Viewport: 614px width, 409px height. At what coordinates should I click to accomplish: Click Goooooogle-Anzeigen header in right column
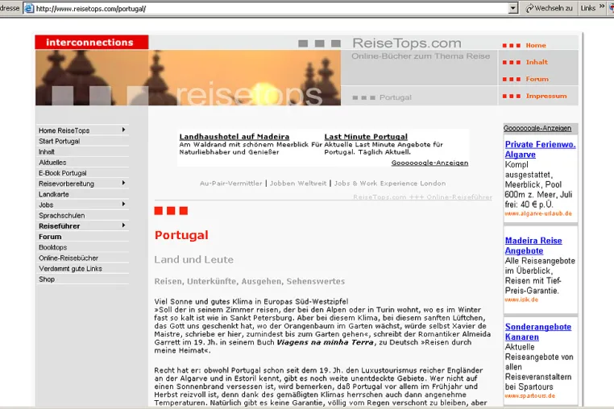point(537,128)
